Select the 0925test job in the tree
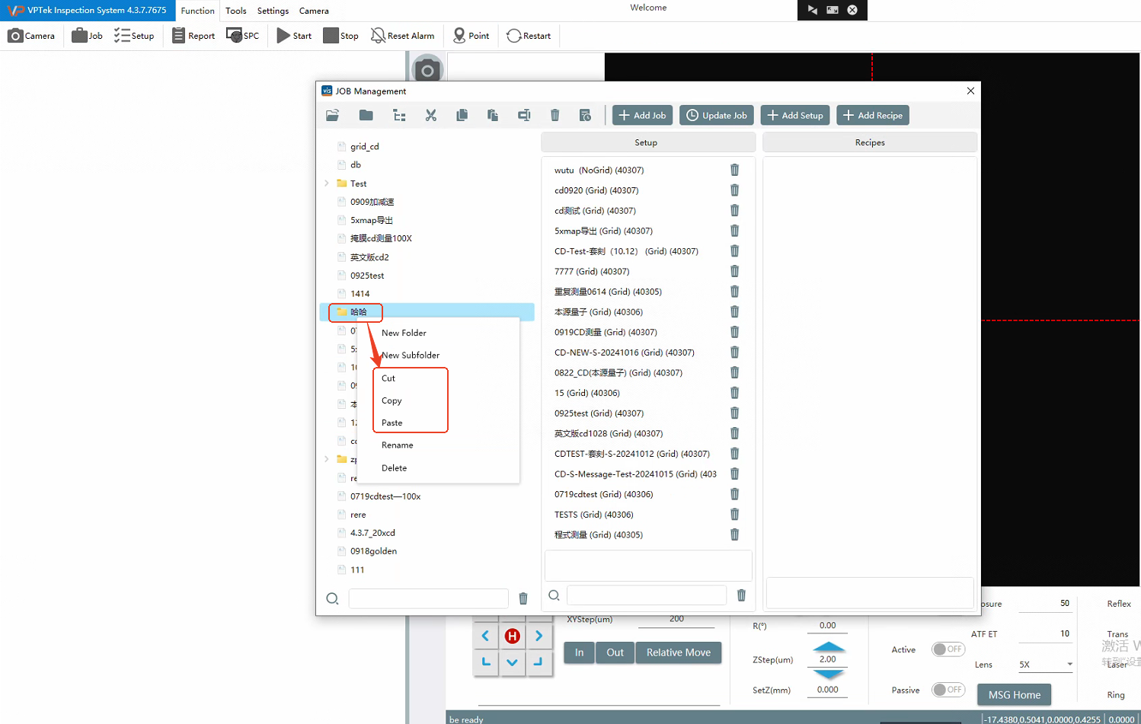1141x724 pixels. tap(367, 276)
